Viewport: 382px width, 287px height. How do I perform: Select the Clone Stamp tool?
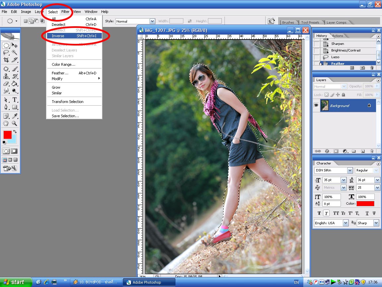(6, 76)
